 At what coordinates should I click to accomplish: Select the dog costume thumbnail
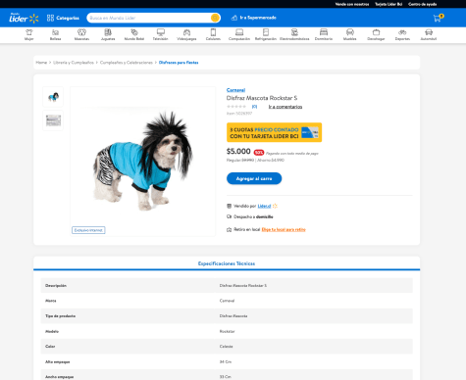pos(53,97)
